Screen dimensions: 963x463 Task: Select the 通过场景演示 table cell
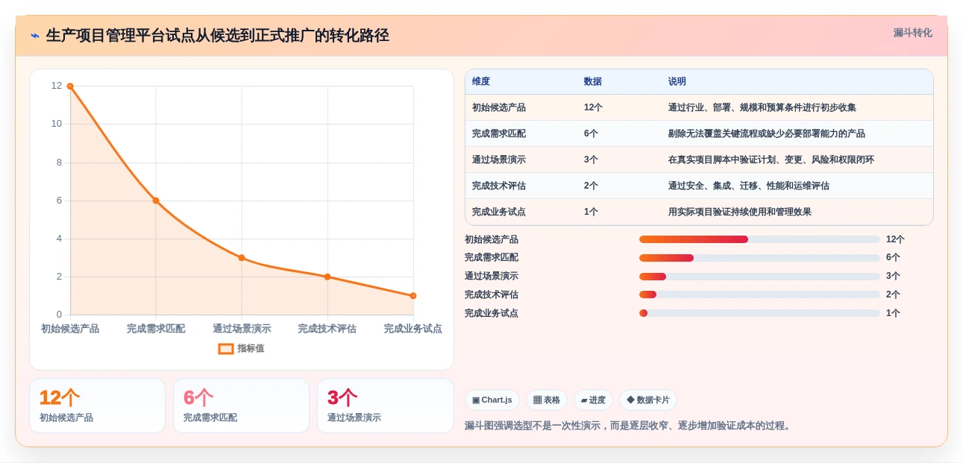499,160
